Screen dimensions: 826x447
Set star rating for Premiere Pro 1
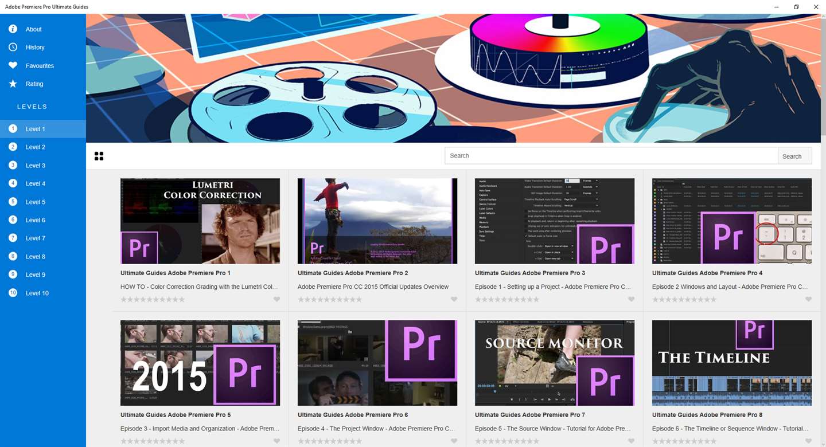click(153, 299)
